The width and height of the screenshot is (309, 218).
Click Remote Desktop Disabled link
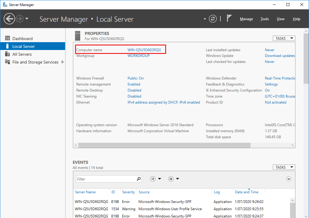pos(134,90)
